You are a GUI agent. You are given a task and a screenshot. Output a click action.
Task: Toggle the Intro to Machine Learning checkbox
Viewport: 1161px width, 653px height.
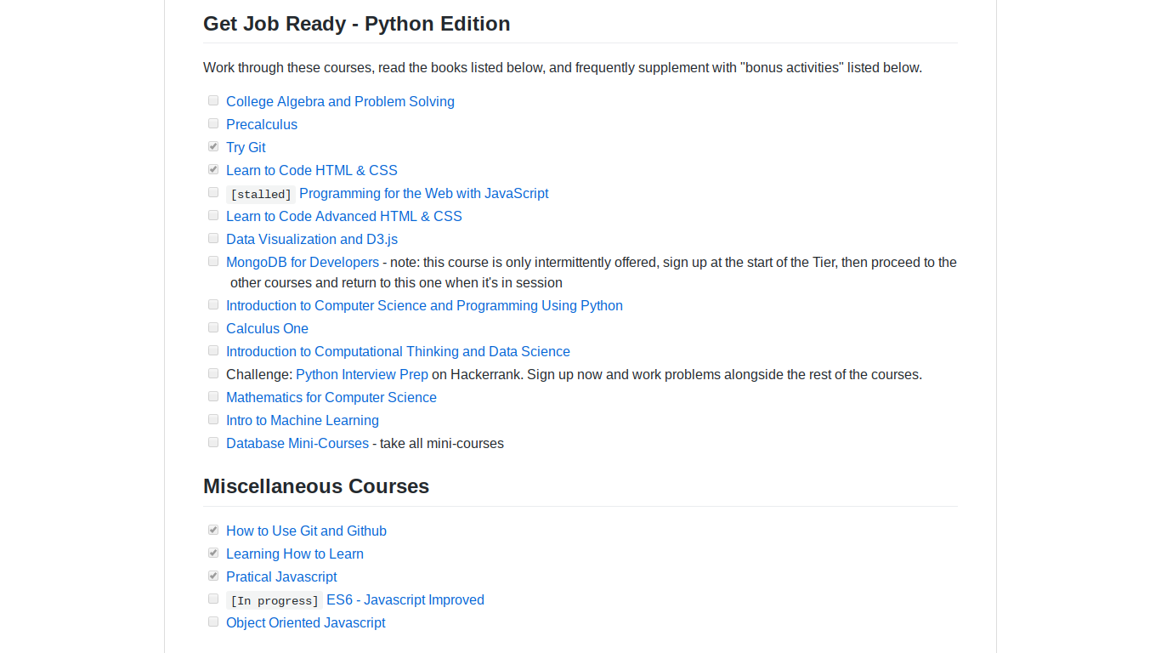(x=213, y=419)
